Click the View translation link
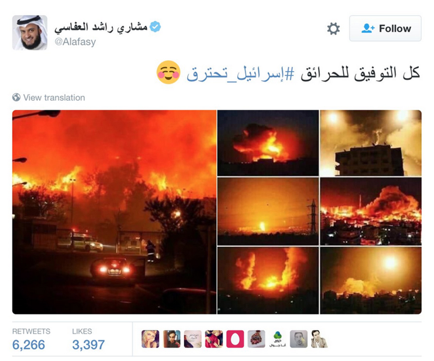Viewport: 434px width, 361px height. pyautogui.click(x=54, y=98)
